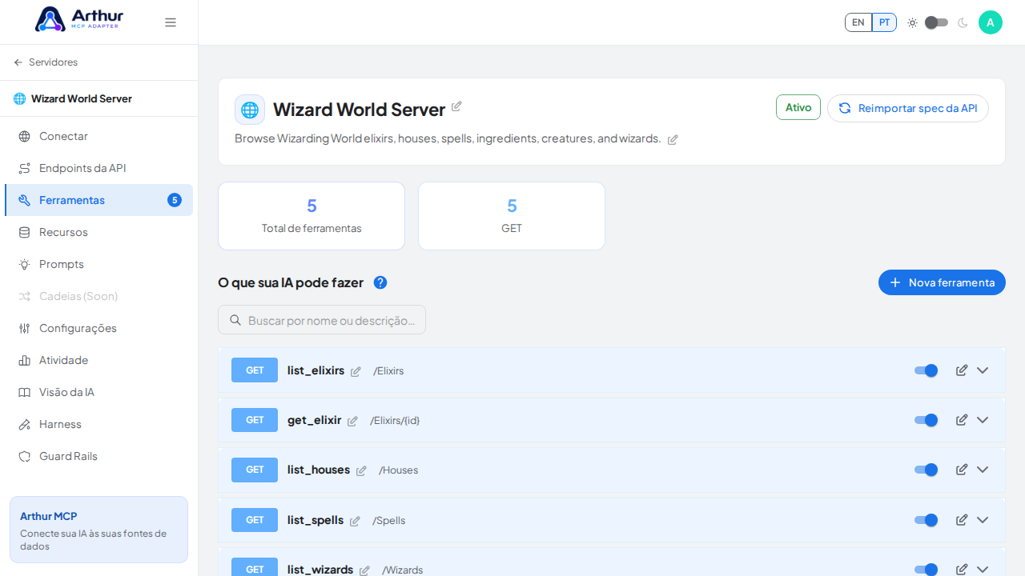Focus the Buscar por nome ou descrição field
The image size is (1025, 576).
point(322,320)
